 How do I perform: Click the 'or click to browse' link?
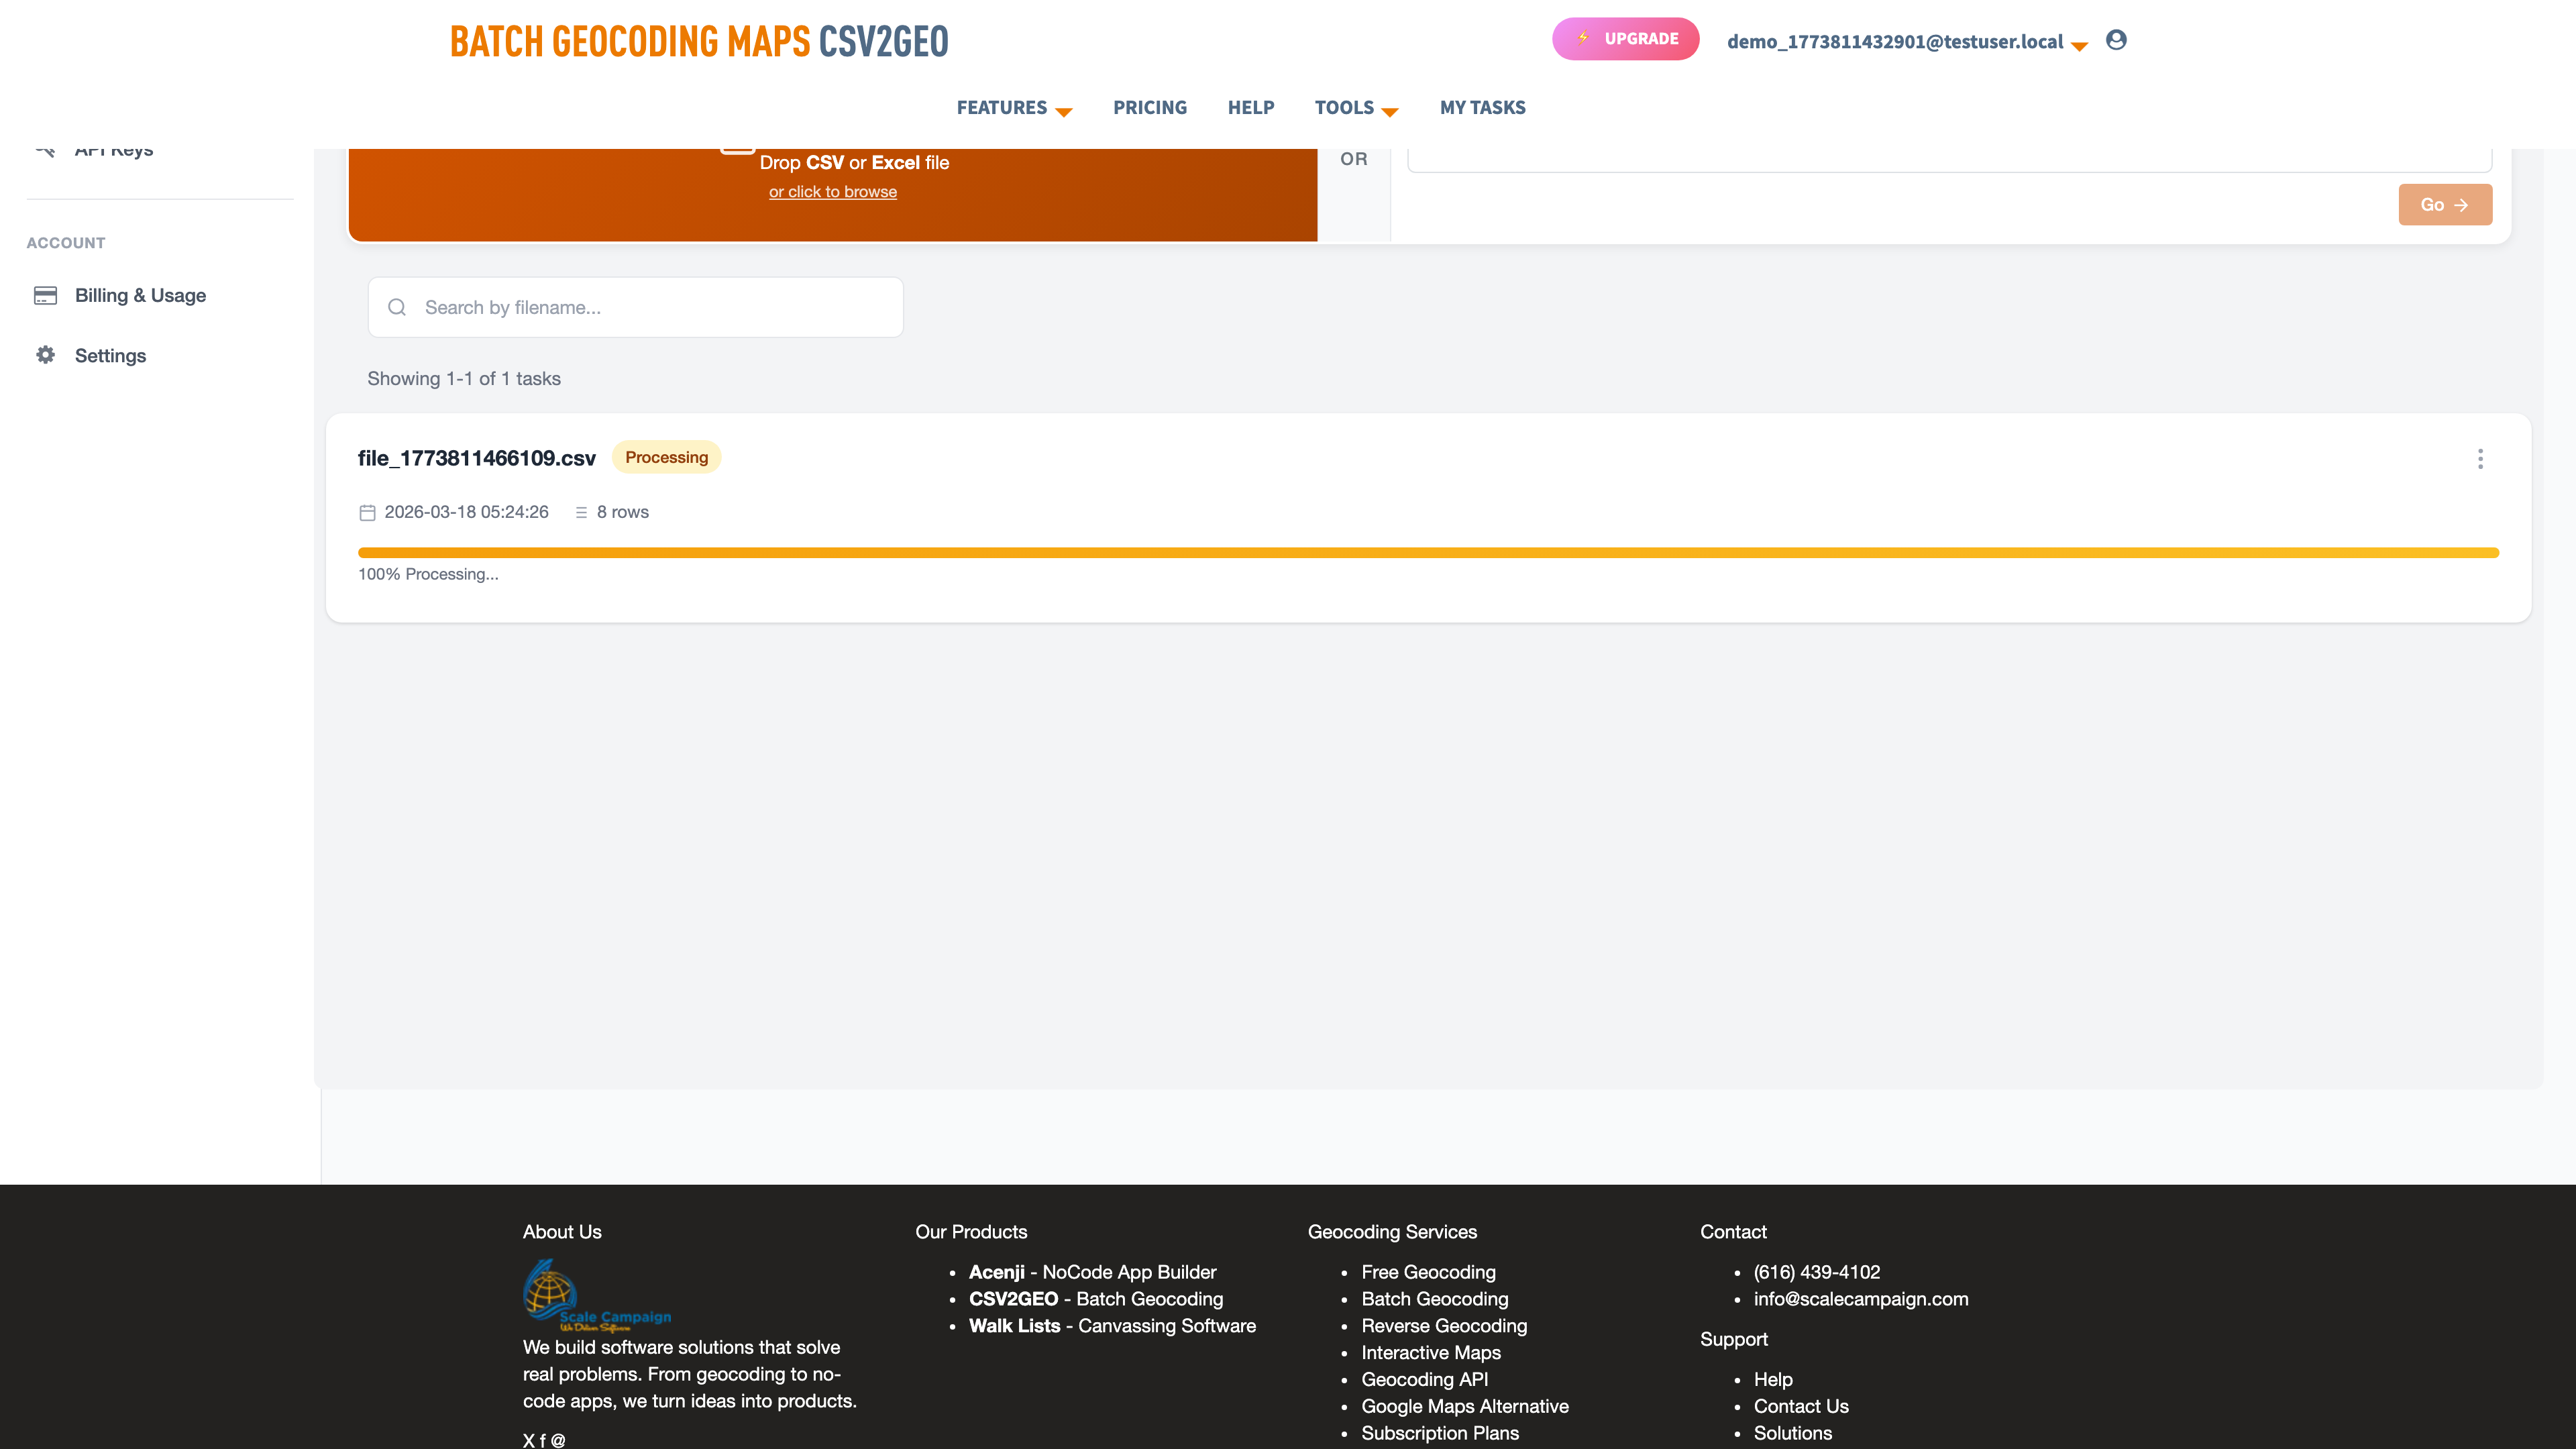pyautogui.click(x=832, y=192)
